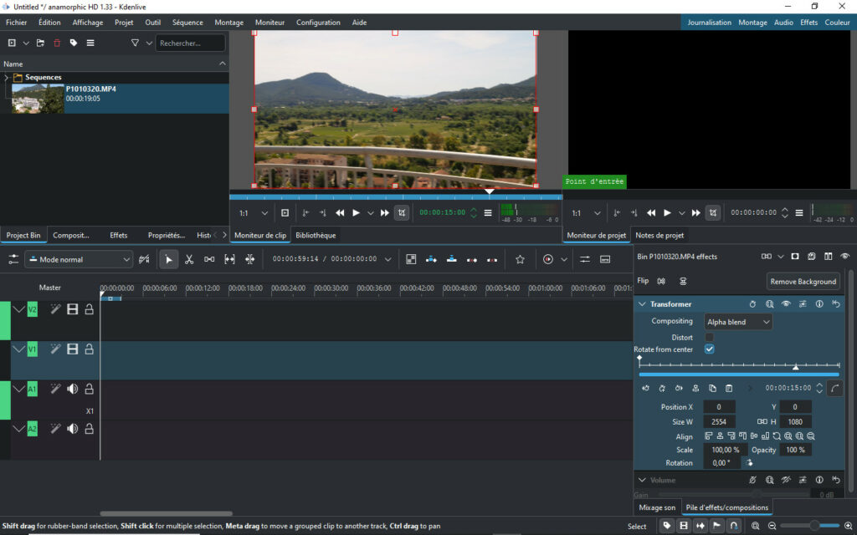Click the tag icon in Project Bin toolbar
Screen dimensions: 857x535
[74, 43]
